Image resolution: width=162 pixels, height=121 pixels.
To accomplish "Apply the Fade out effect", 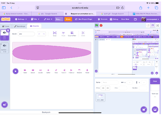I will 72,71.
